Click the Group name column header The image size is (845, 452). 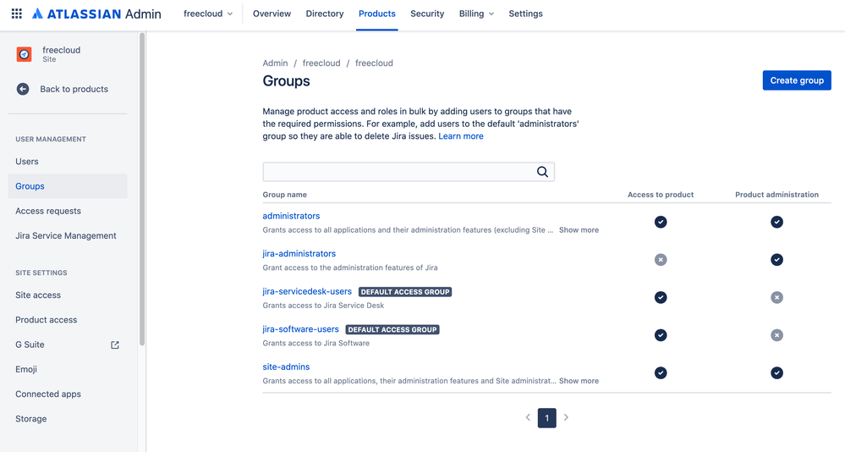point(284,195)
